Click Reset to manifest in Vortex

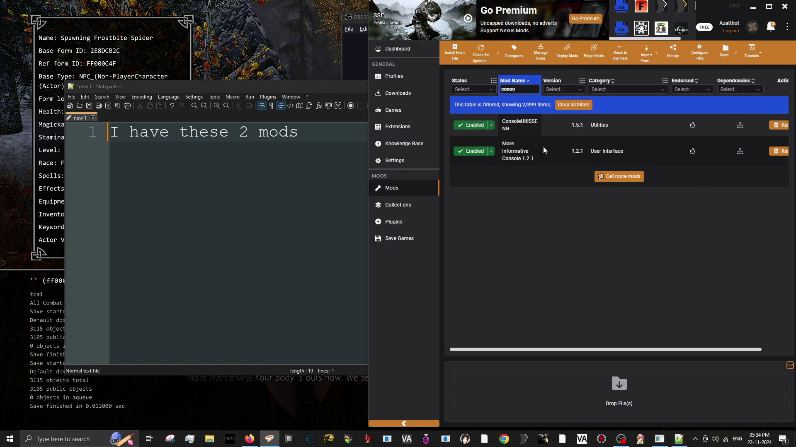pyautogui.click(x=620, y=53)
